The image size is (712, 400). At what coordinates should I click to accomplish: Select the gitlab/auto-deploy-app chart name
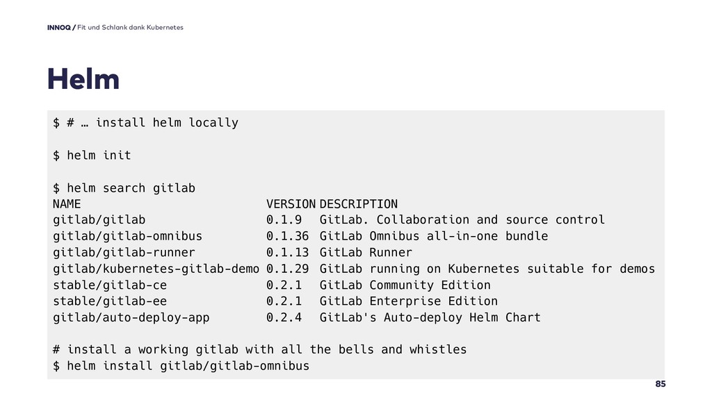pos(131,317)
